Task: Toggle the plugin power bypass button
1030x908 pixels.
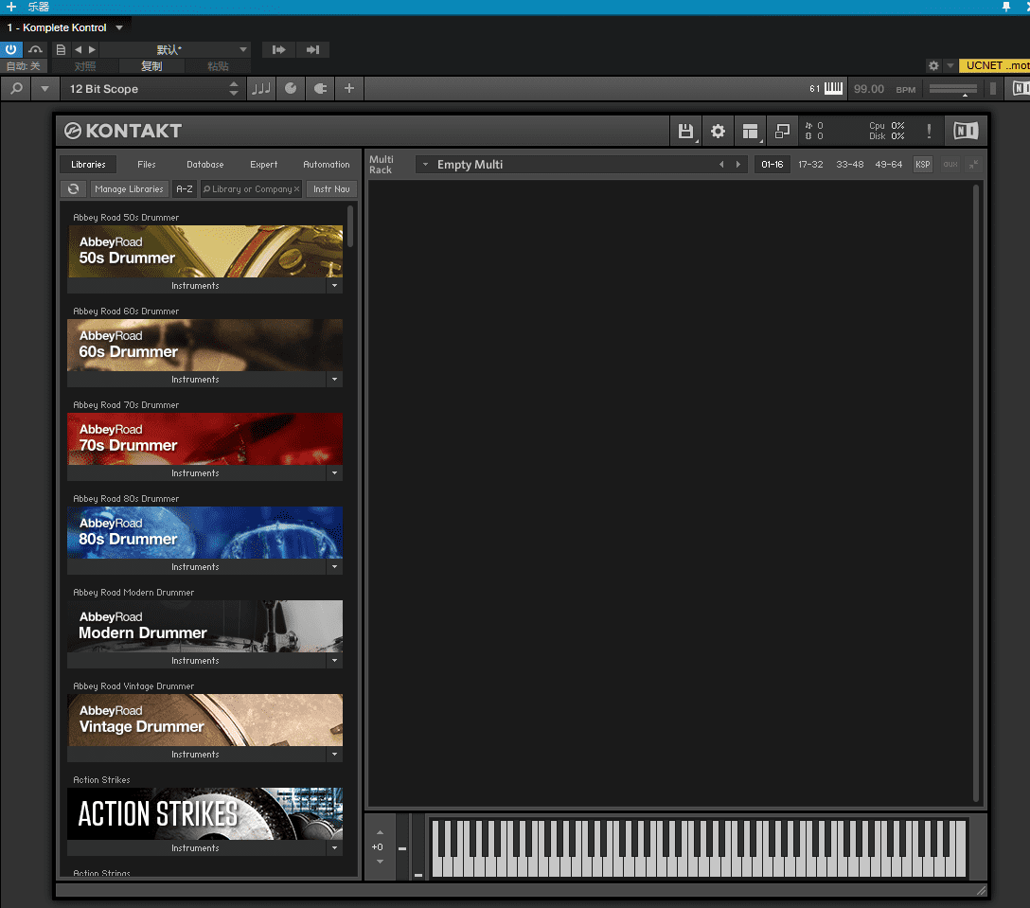Action: coord(11,49)
